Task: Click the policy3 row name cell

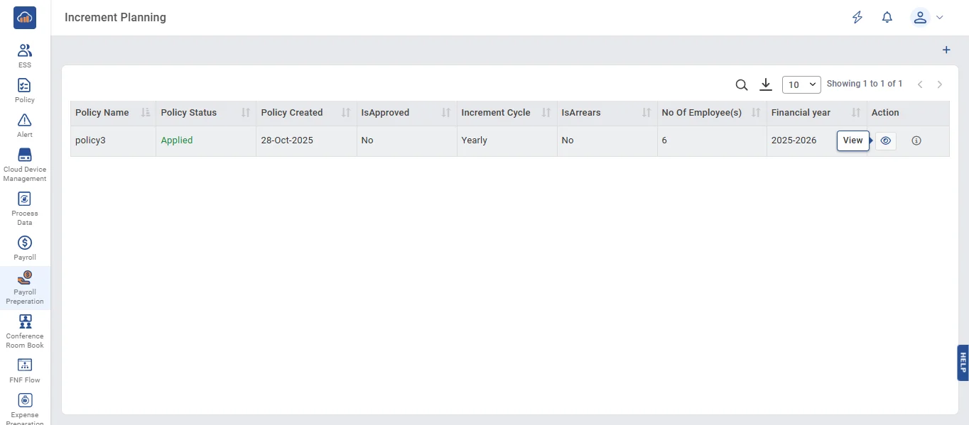Action: tap(91, 140)
